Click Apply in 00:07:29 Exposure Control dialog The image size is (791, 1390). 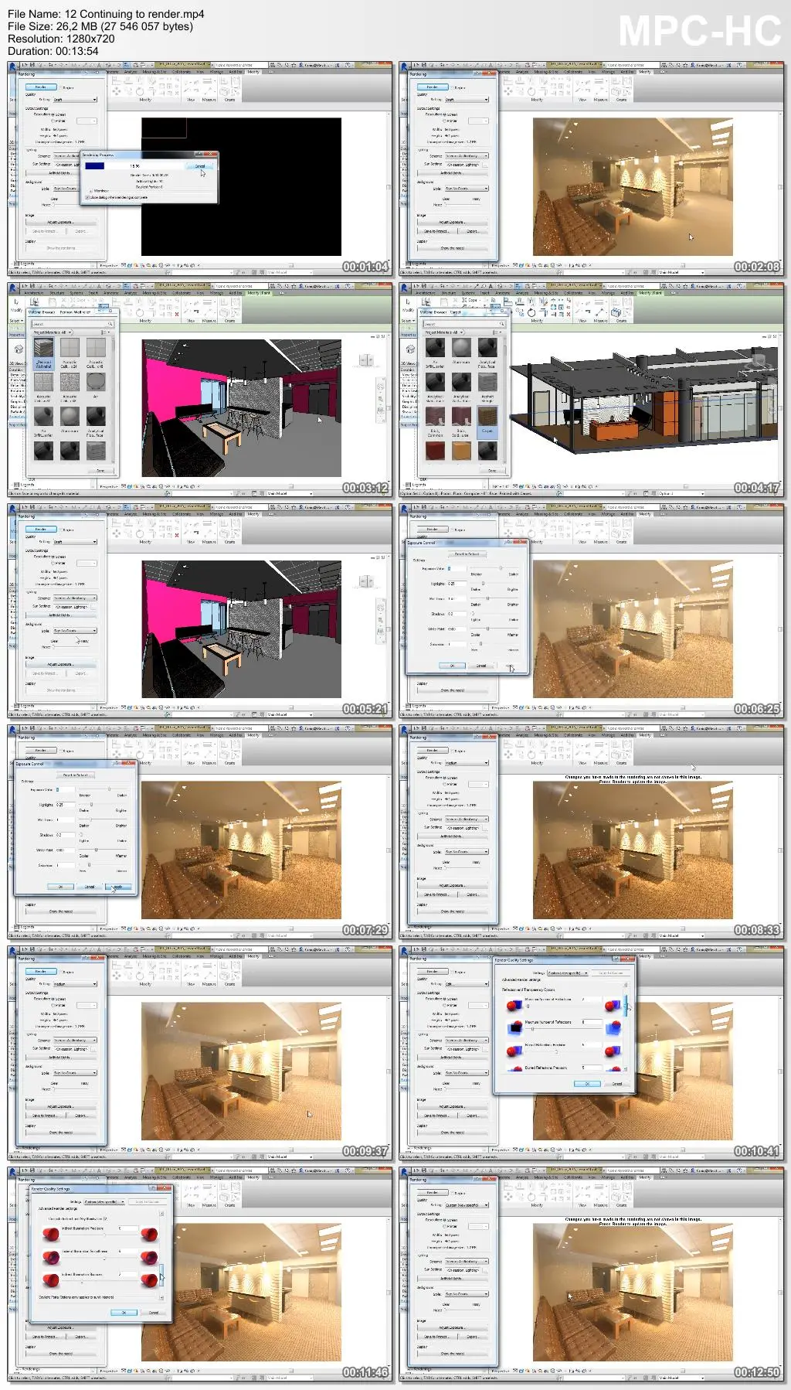pyautogui.click(x=118, y=887)
